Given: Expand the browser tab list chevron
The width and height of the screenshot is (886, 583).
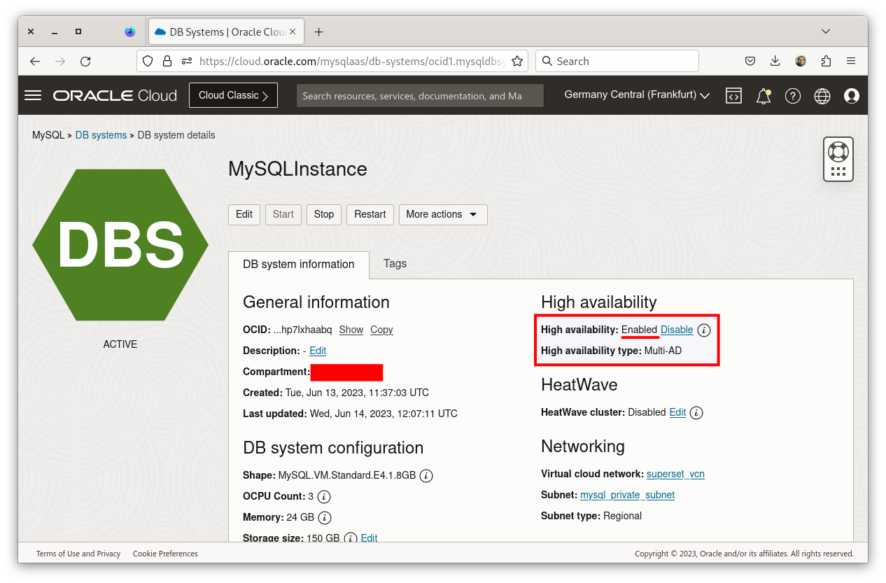Looking at the screenshot, I should click(x=826, y=31).
